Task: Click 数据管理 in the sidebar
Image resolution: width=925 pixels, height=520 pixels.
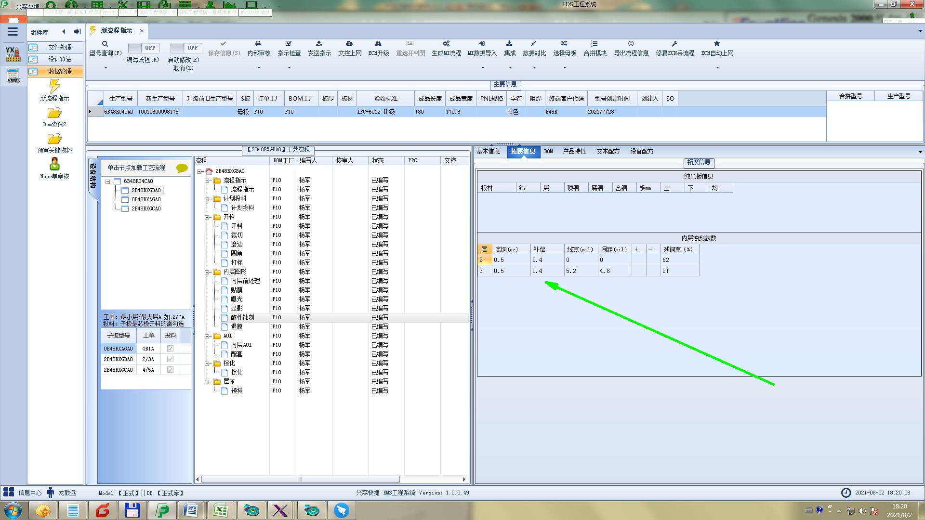Action: pos(60,71)
